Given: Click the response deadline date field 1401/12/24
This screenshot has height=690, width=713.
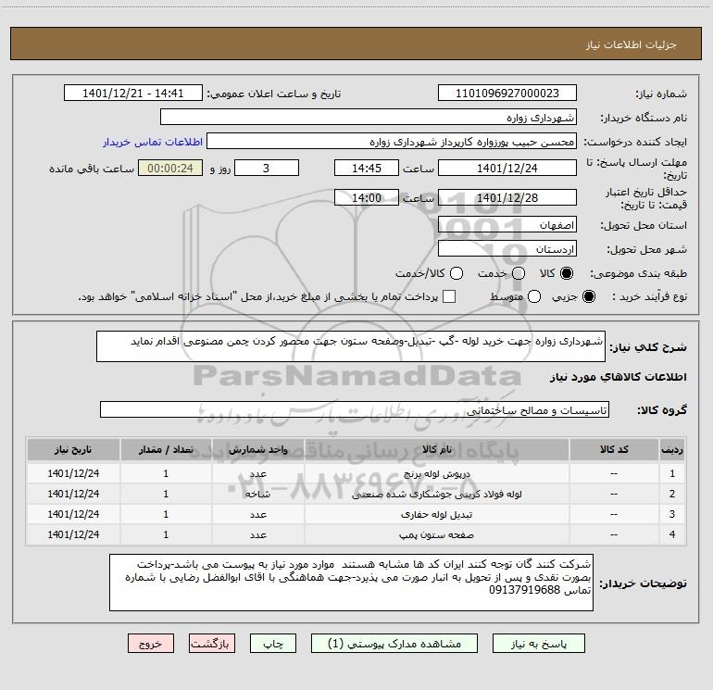Looking at the screenshot, I should (x=507, y=168).
